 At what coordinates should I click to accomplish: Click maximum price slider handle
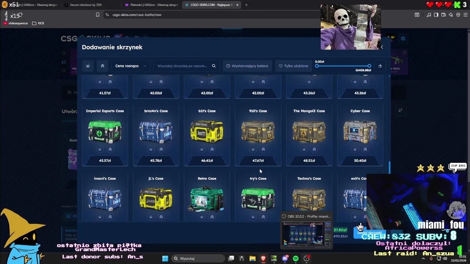[x=369, y=66]
